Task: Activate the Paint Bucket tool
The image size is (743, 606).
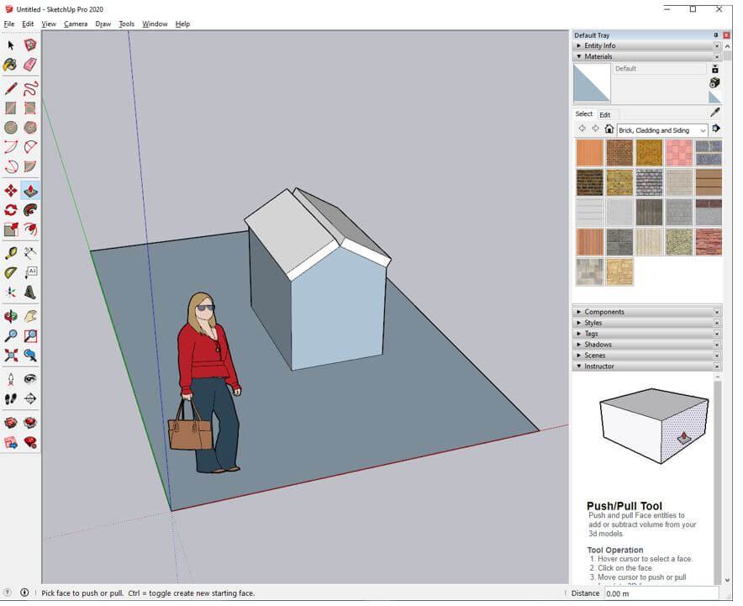Action: [x=11, y=65]
